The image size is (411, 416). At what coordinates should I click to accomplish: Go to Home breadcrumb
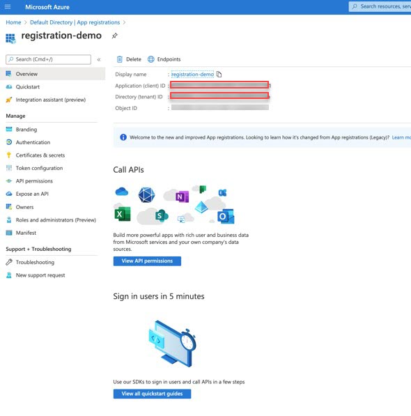(x=13, y=22)
